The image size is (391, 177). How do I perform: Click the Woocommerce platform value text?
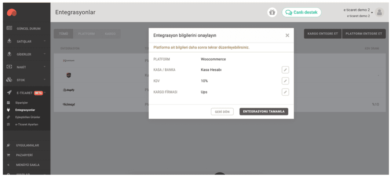tap(214, 59)
